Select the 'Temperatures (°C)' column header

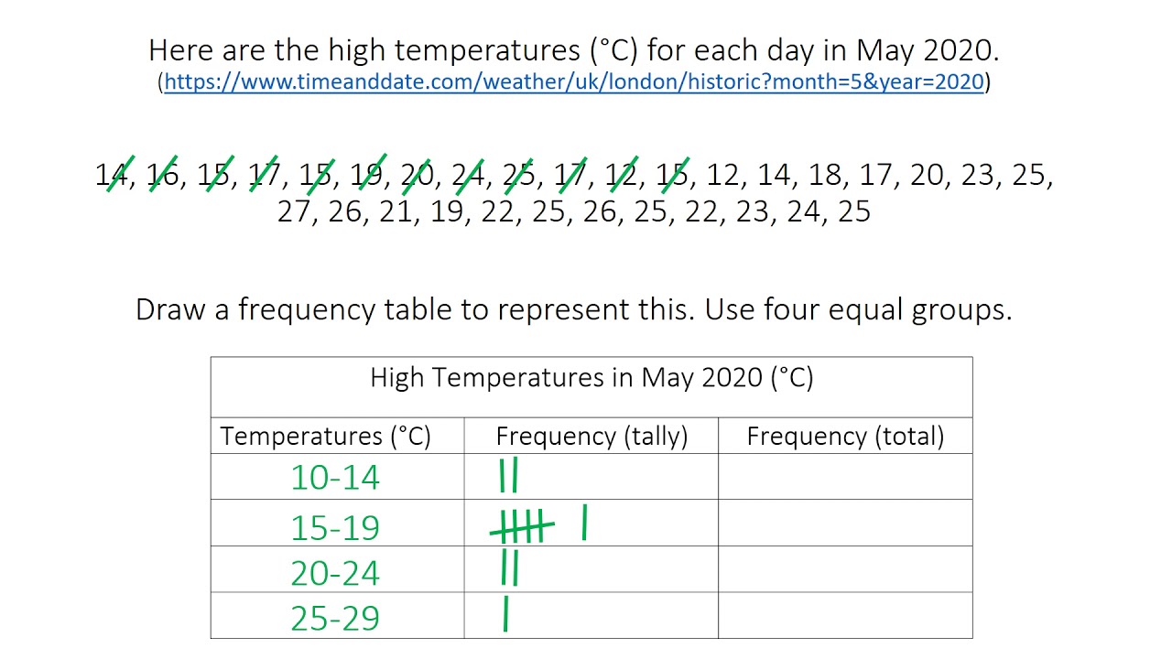click(x=325, y=436)
